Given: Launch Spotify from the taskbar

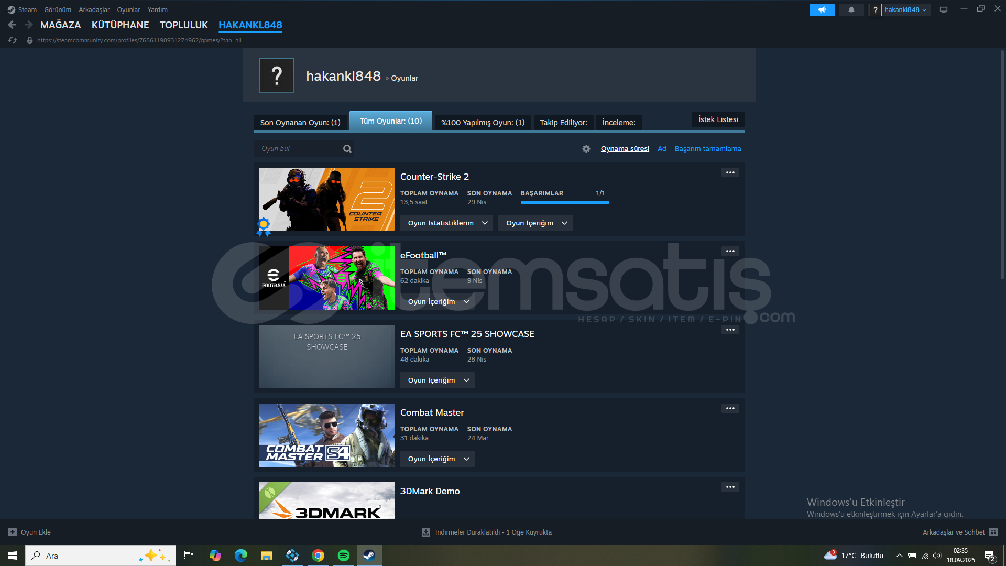Looking at the screenshot, I should (x=344, y=556).
